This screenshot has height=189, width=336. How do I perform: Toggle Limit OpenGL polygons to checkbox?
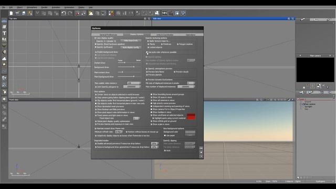[x=96, y=87]
